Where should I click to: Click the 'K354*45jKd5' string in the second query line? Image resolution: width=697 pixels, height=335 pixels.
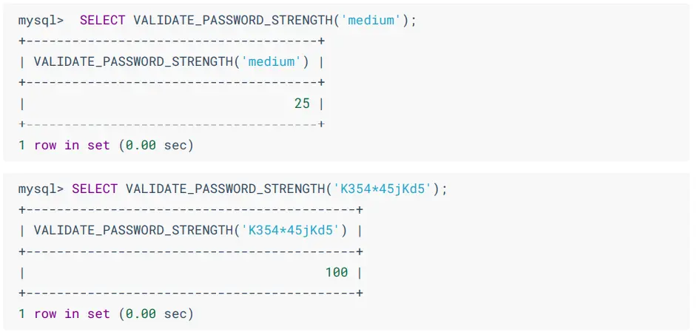(x=383, y=189)
